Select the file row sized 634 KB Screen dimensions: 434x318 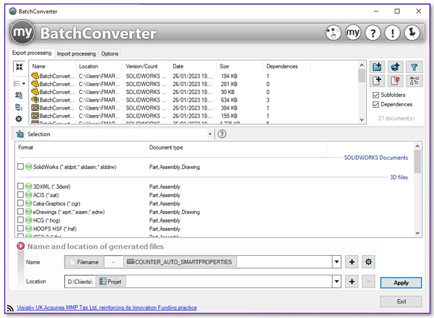(194, 100)
